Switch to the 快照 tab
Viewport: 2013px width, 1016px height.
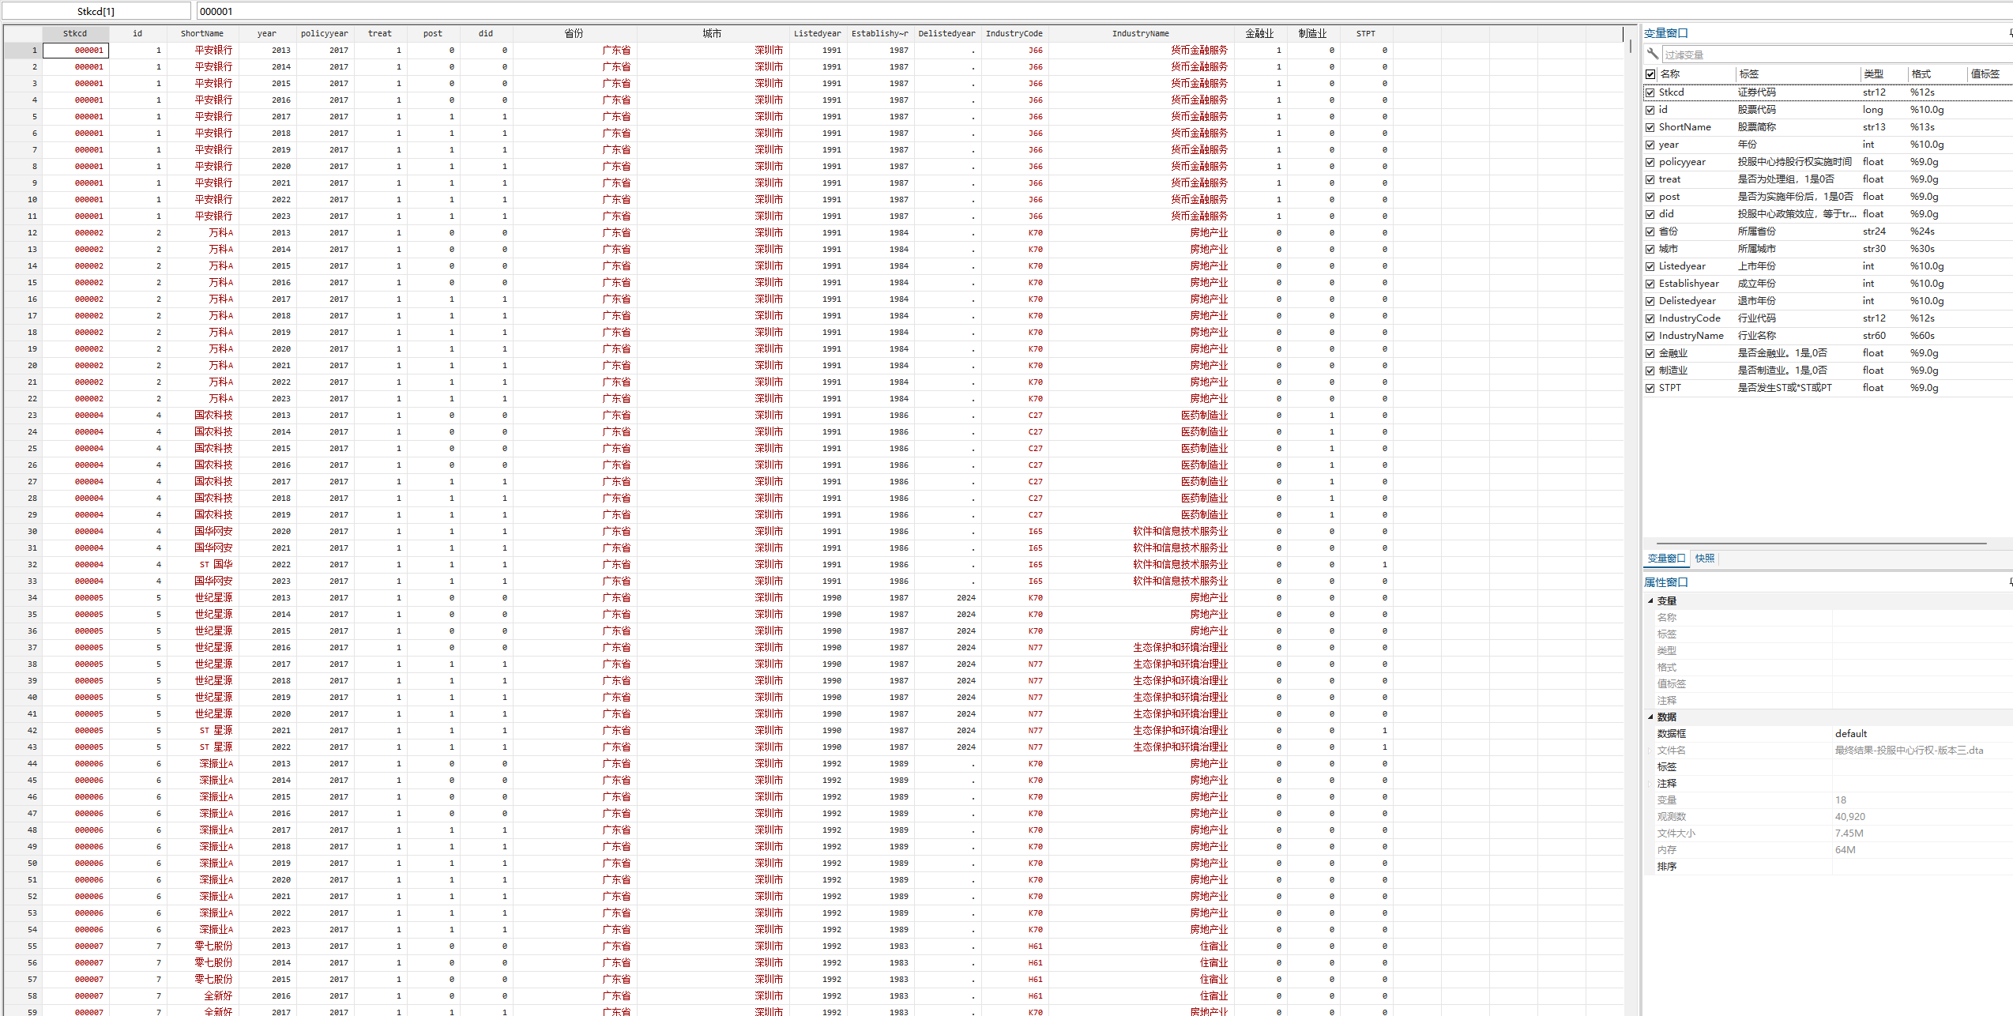tap(1704, 559)
